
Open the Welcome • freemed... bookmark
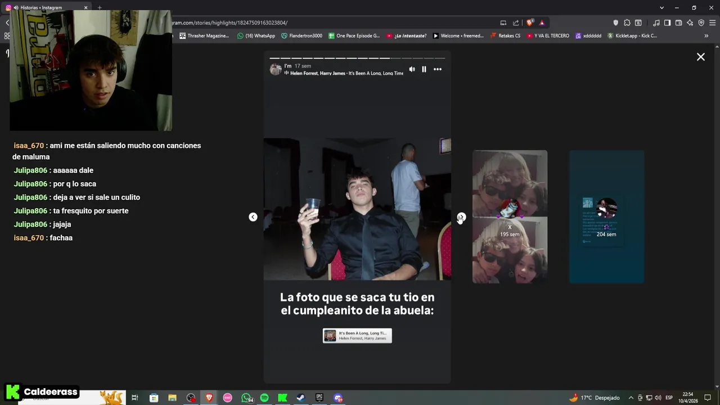click(458, 36)
